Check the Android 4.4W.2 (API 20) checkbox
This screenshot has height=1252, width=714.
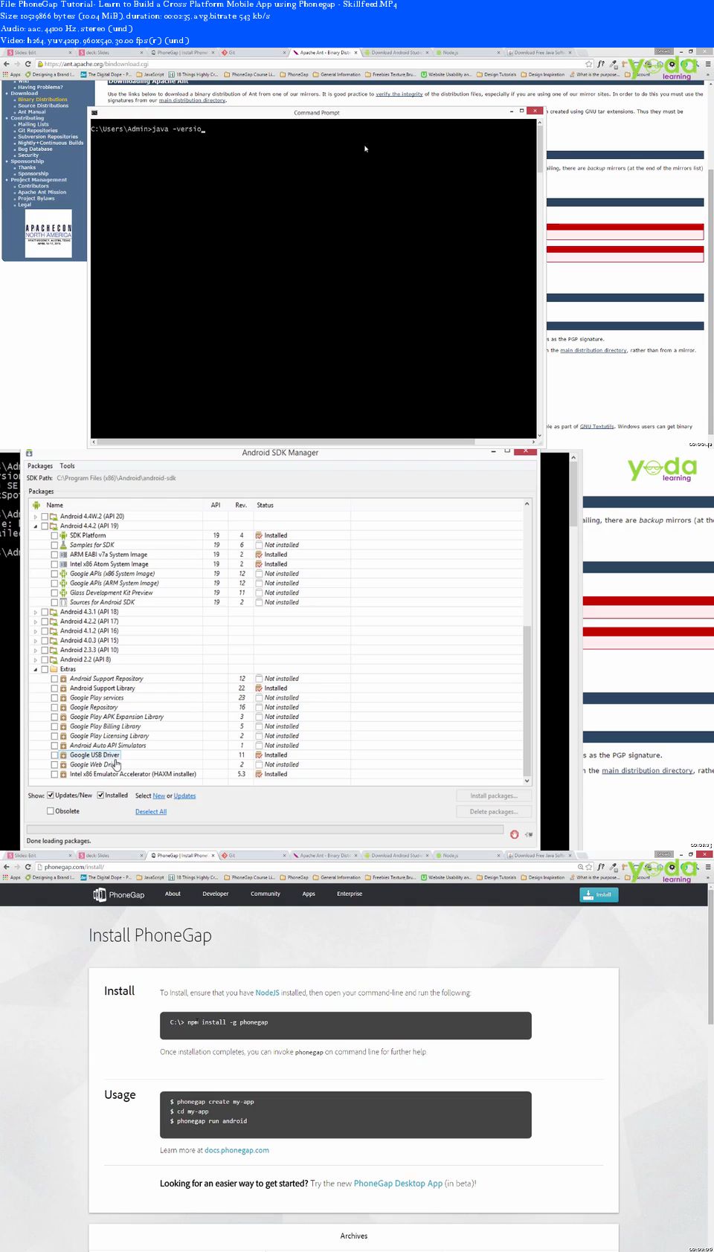click(x=45, y=516)
